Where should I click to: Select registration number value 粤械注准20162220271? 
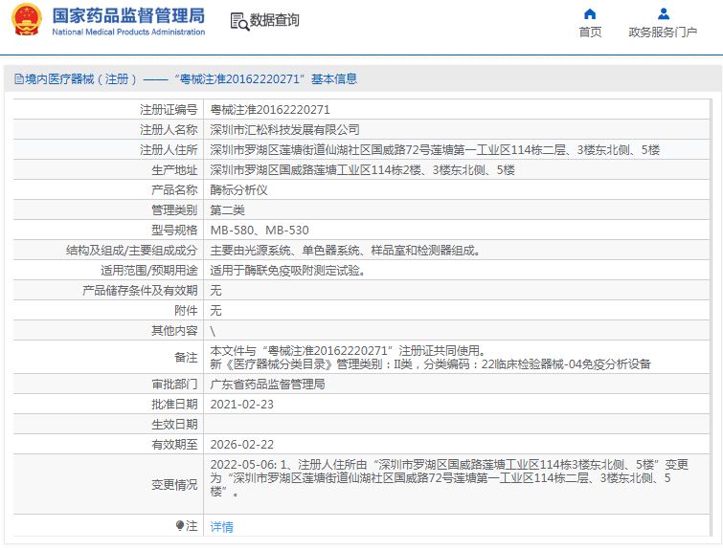coord(270,110)
